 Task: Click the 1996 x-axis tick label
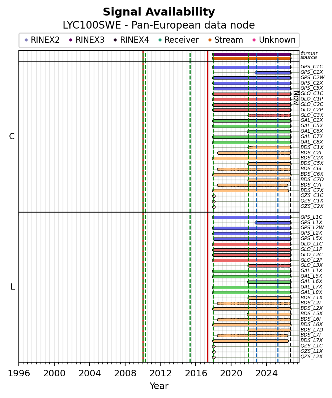(19, 374)
